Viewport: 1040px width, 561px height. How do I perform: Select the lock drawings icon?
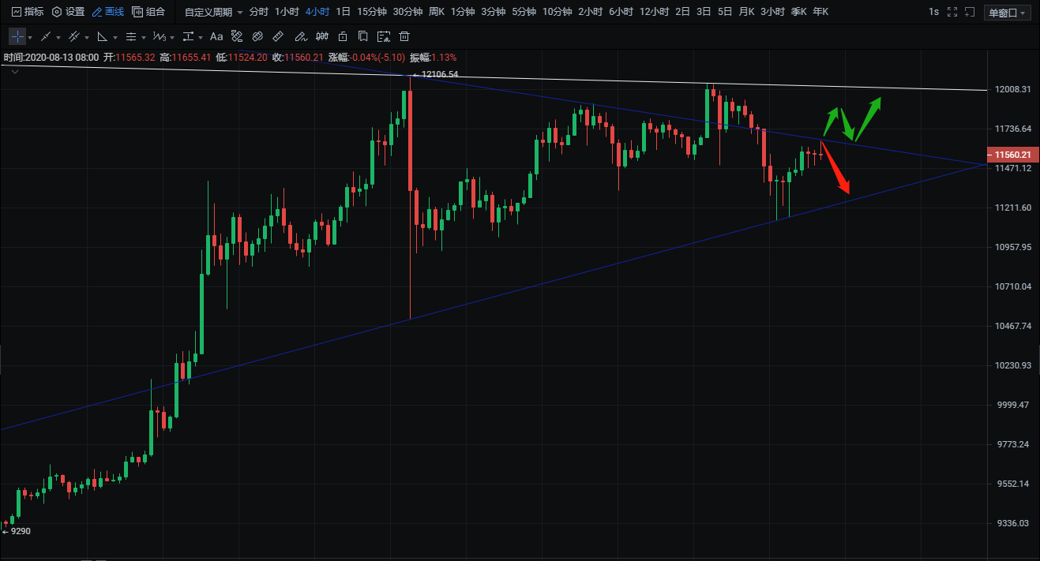pyautogui.click(x=342, y=36)
